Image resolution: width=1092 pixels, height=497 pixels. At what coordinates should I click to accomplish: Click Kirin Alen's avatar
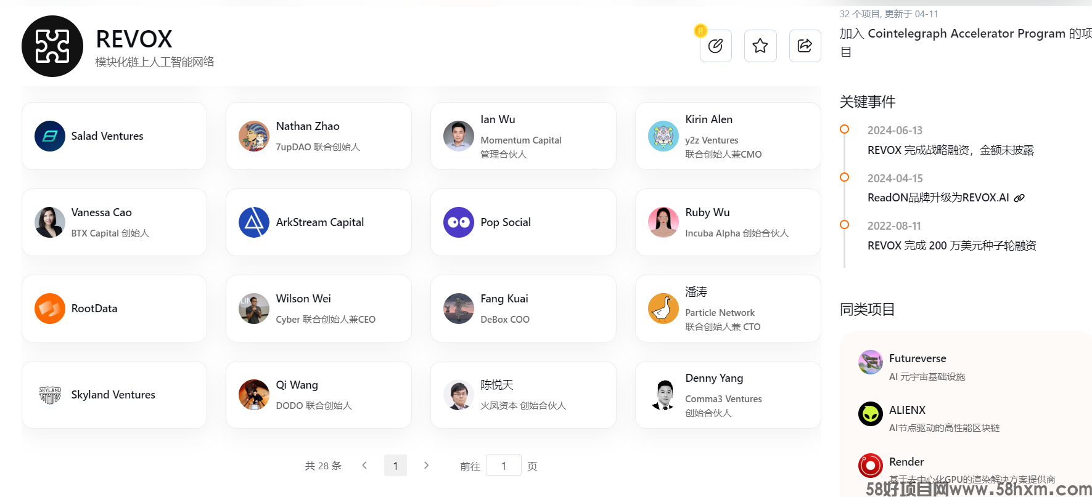(663, 136)
